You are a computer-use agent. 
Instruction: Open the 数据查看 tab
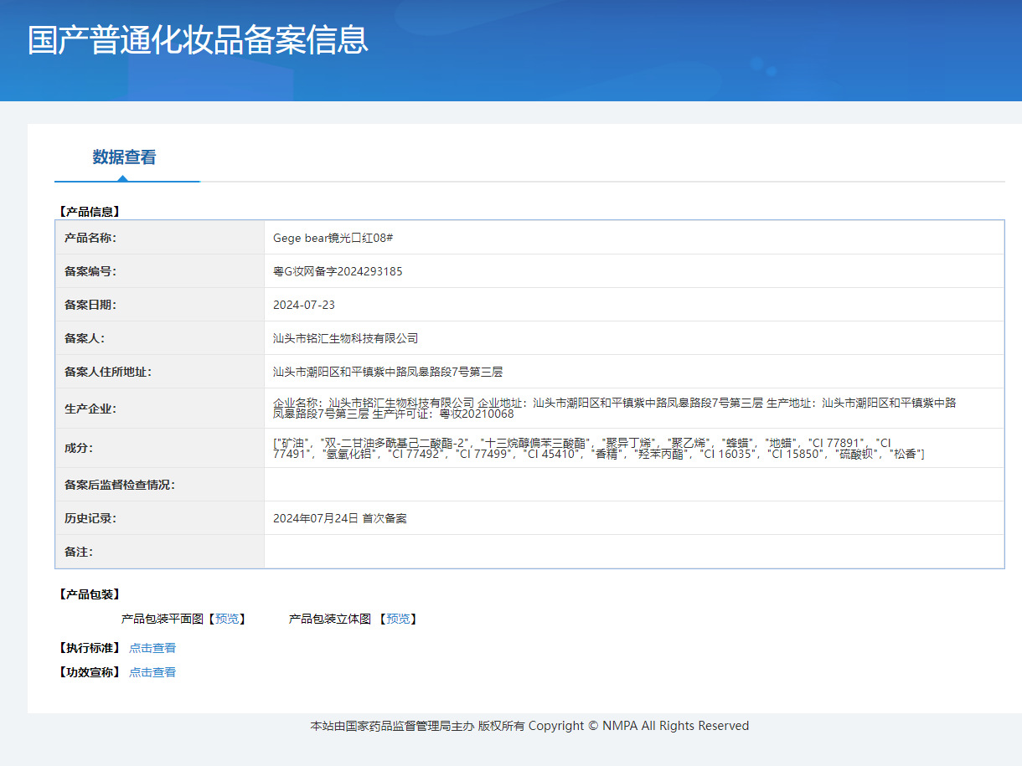[124, 157]
